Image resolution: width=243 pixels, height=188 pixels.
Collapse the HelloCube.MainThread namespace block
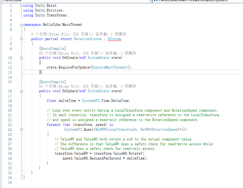coord(22,25)
